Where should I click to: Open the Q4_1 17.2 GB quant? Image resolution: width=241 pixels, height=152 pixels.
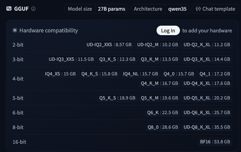point(215,74)
